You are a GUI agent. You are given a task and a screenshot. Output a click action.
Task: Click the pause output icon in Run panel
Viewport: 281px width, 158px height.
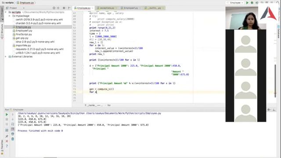7,124
